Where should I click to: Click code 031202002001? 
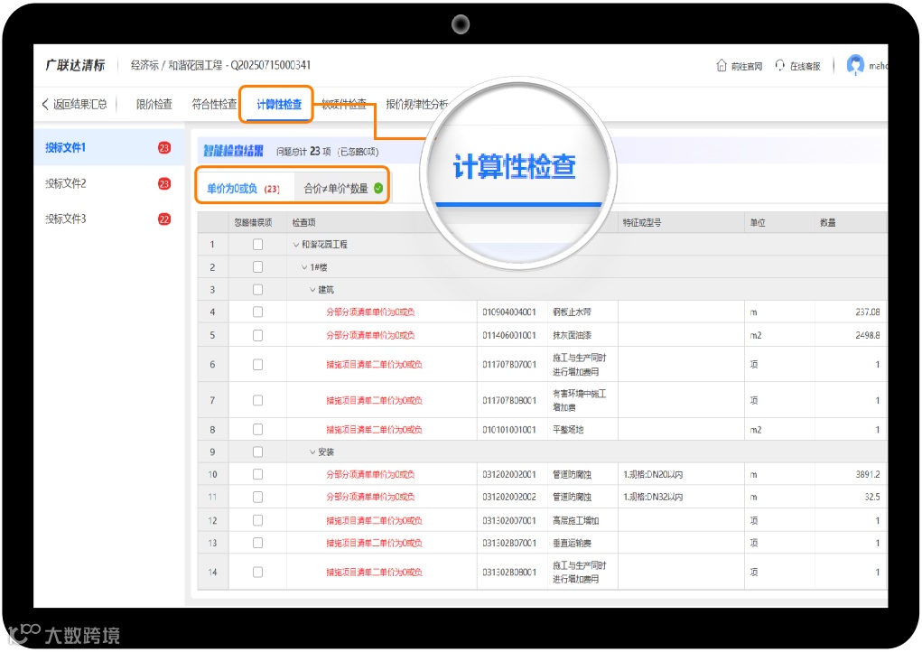coord(509,474)
